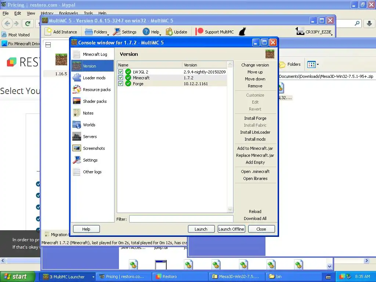Open the Minecraft Log page
The image size is (376, 282).
pyautogui.click(x=93, y=54)
